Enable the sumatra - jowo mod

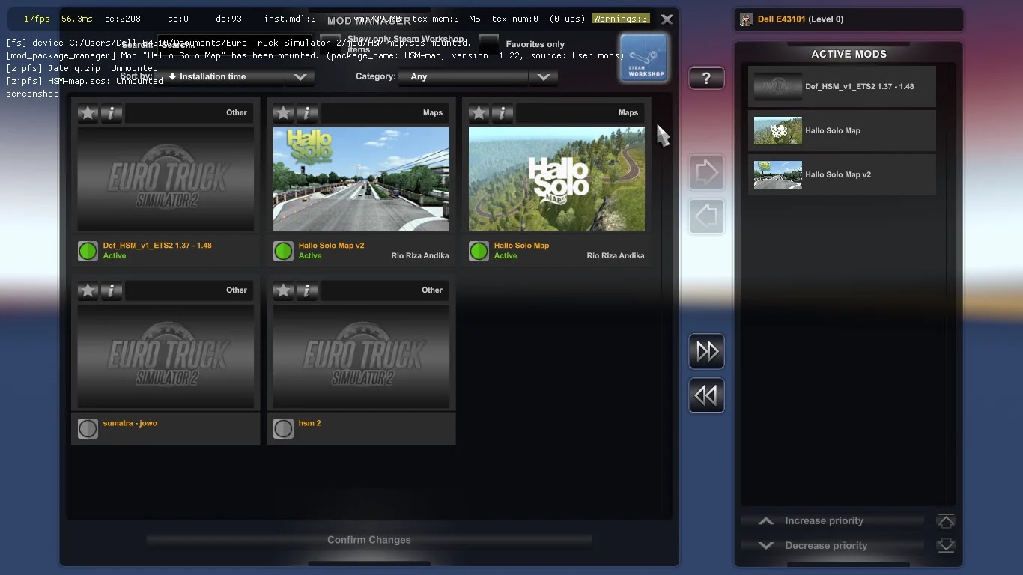point(88,428)
